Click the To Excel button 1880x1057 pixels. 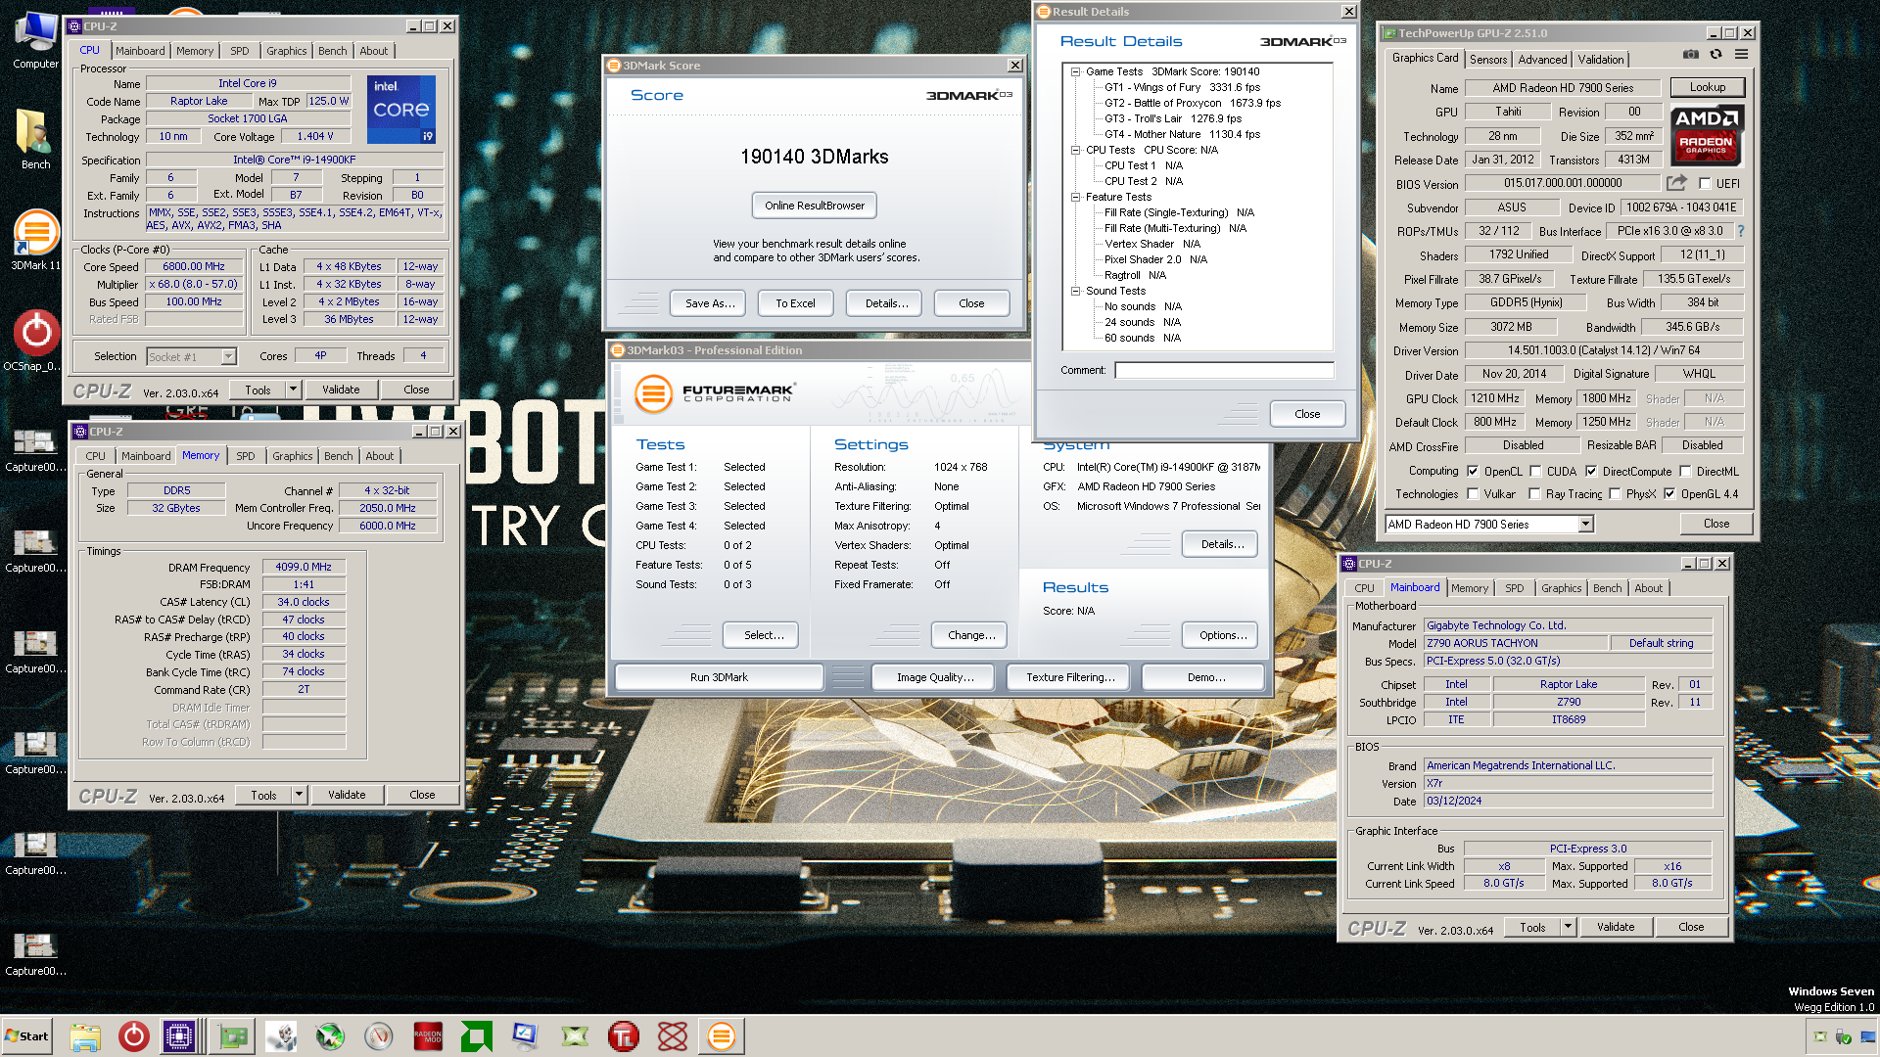click(795, 303)
